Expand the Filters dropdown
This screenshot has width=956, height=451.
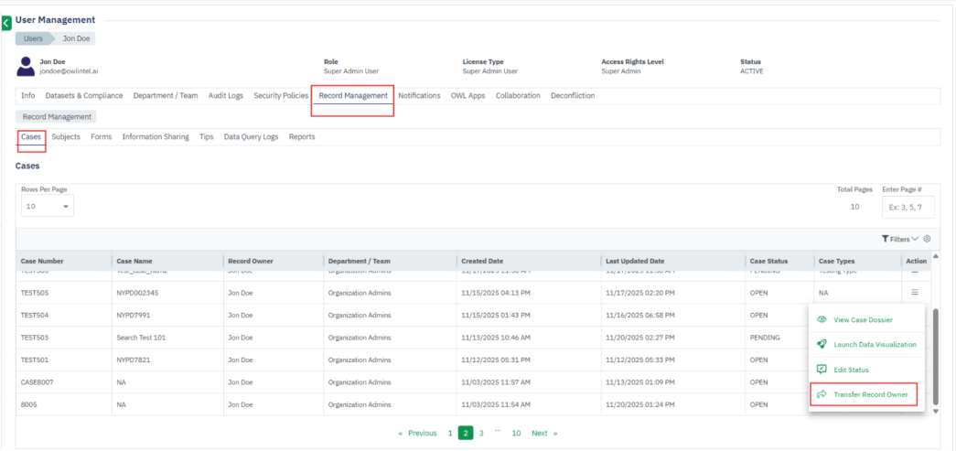(x=900, y=239)
